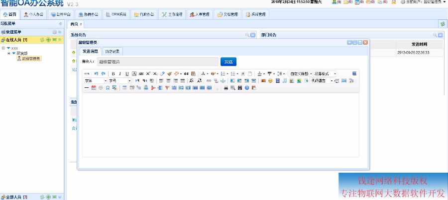This screenshot has height=200, width=448.
Task: Toggle fullscreen editor mode
Action: pos(354,73)
